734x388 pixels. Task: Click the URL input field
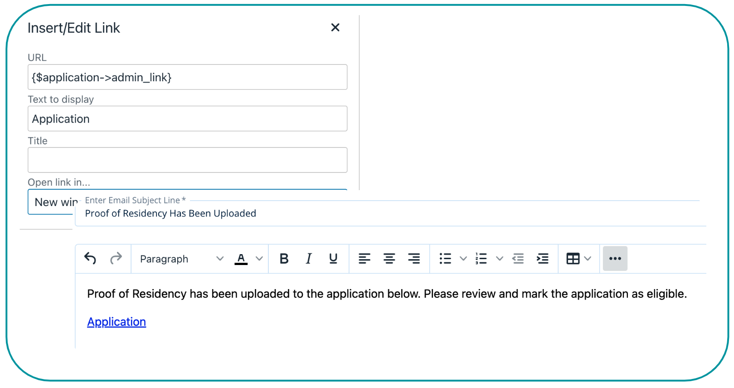pos(187,77)
